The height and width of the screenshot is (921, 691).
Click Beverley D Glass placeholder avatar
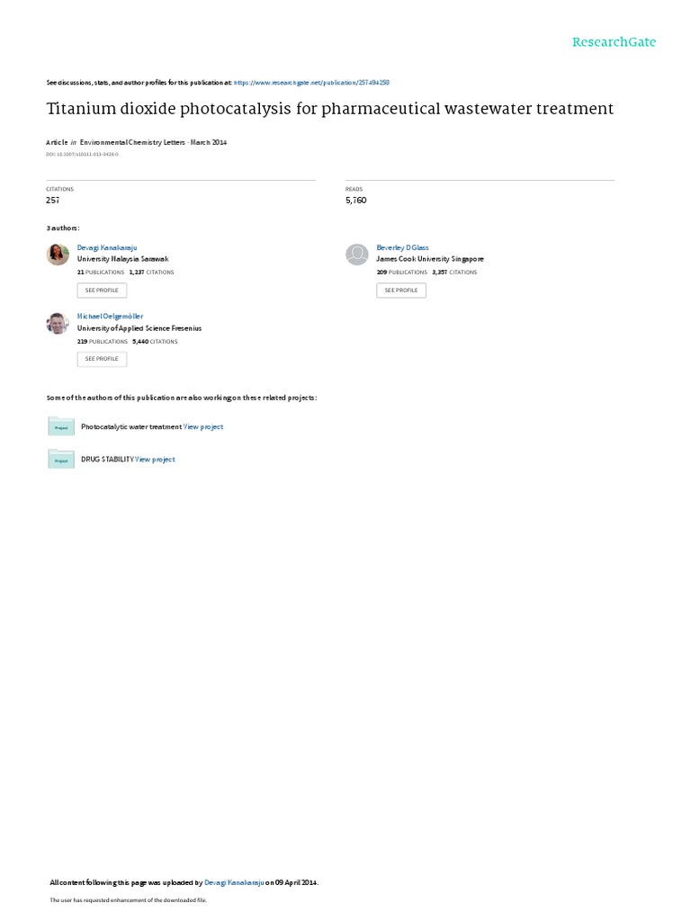[356, 255]
